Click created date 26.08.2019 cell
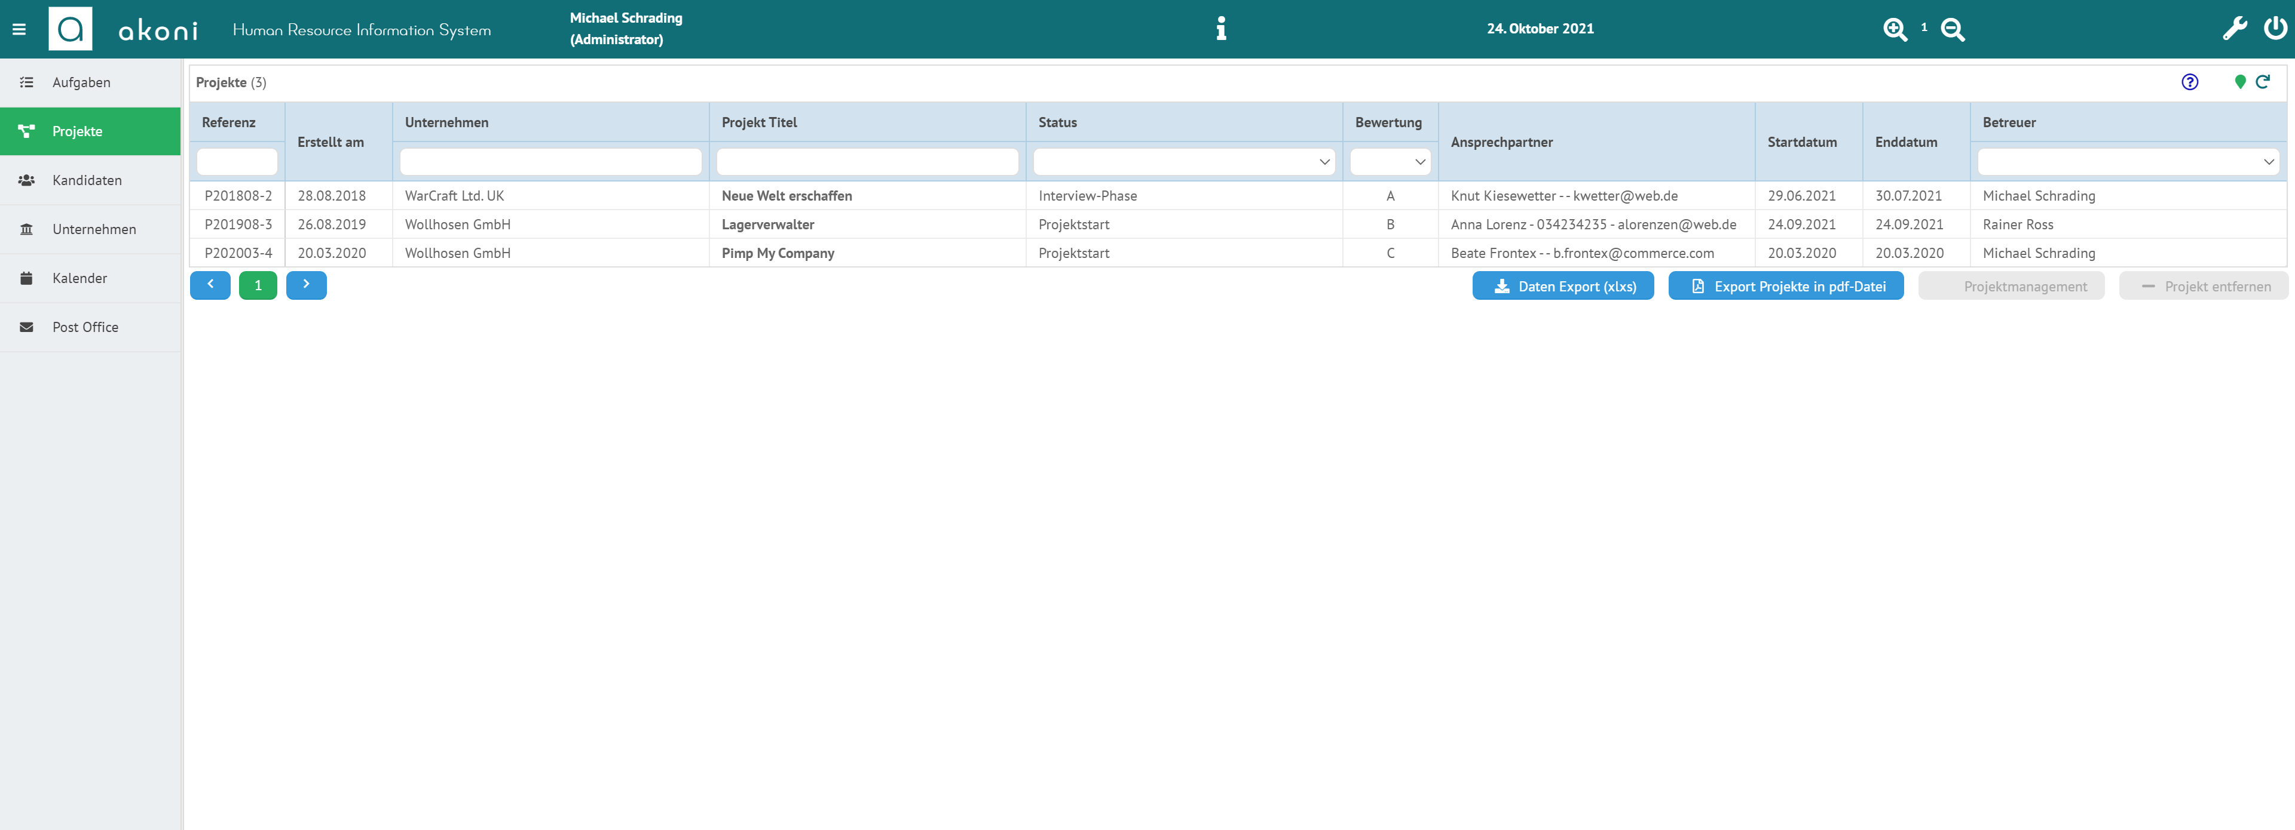Viewport: 2295px width, 830px height. [x=338, y=225]
